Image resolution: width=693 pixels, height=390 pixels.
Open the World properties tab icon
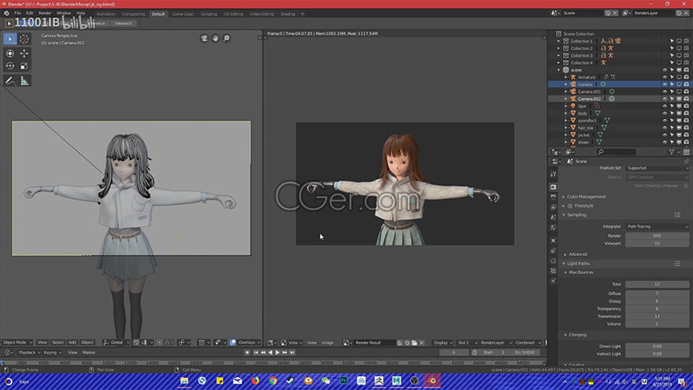554,228
